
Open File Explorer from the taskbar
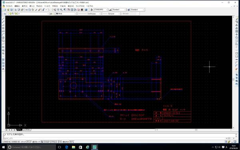(x=74, y=147)
